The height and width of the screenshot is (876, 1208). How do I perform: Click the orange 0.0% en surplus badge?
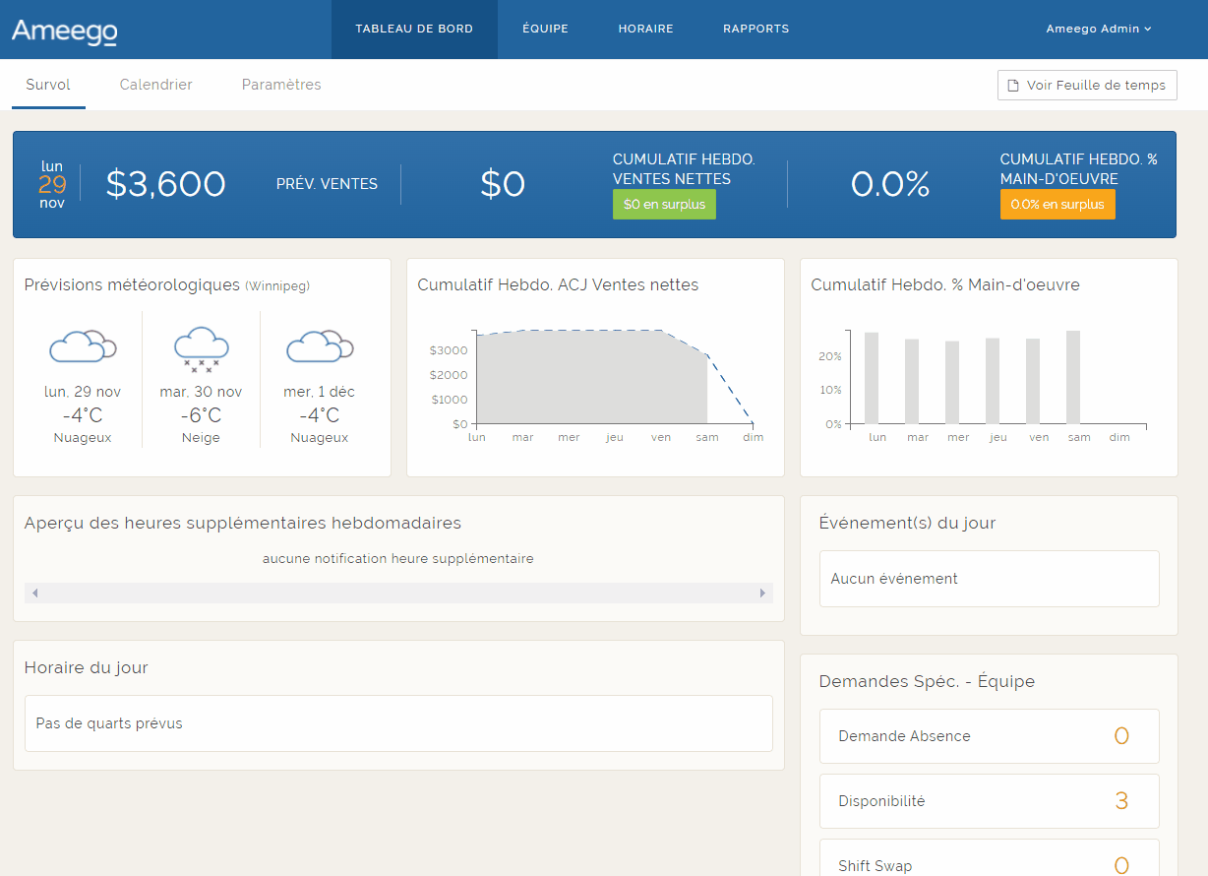point(1057,205)
